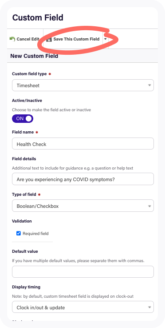Click the Field name input box
The width and height of the screenshot is (165, 328).
pos(83,144)
